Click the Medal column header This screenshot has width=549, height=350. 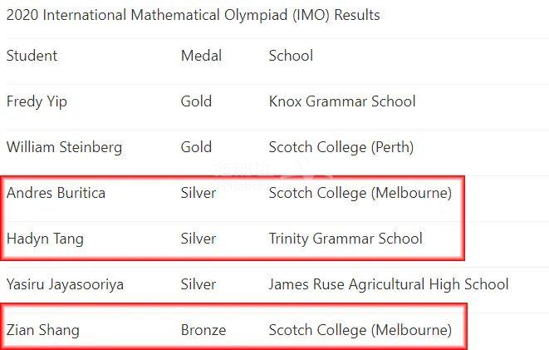pyautogui.click(x=201, y=56)
